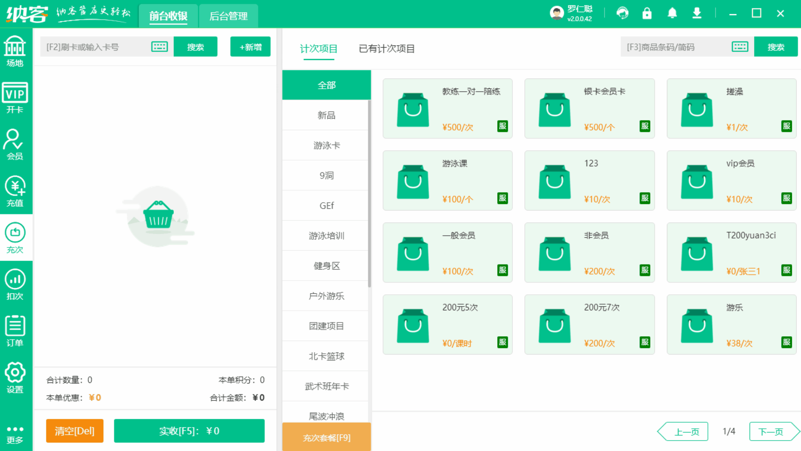
Task: Select the VIP开卡 sidebar icon
Action: click(x=16, y=98)
